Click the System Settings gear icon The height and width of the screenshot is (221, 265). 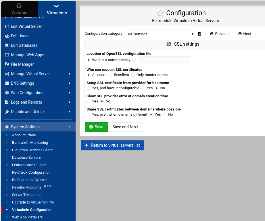point(7,127)
